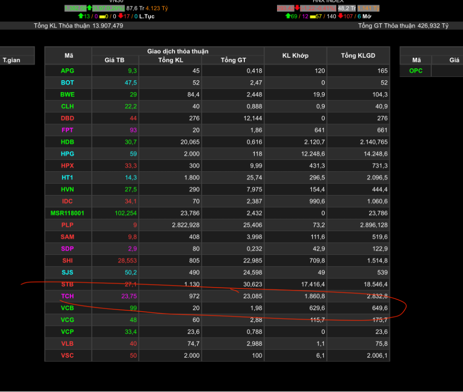Click red decliners arrow under HNX index

click(340, 16)
